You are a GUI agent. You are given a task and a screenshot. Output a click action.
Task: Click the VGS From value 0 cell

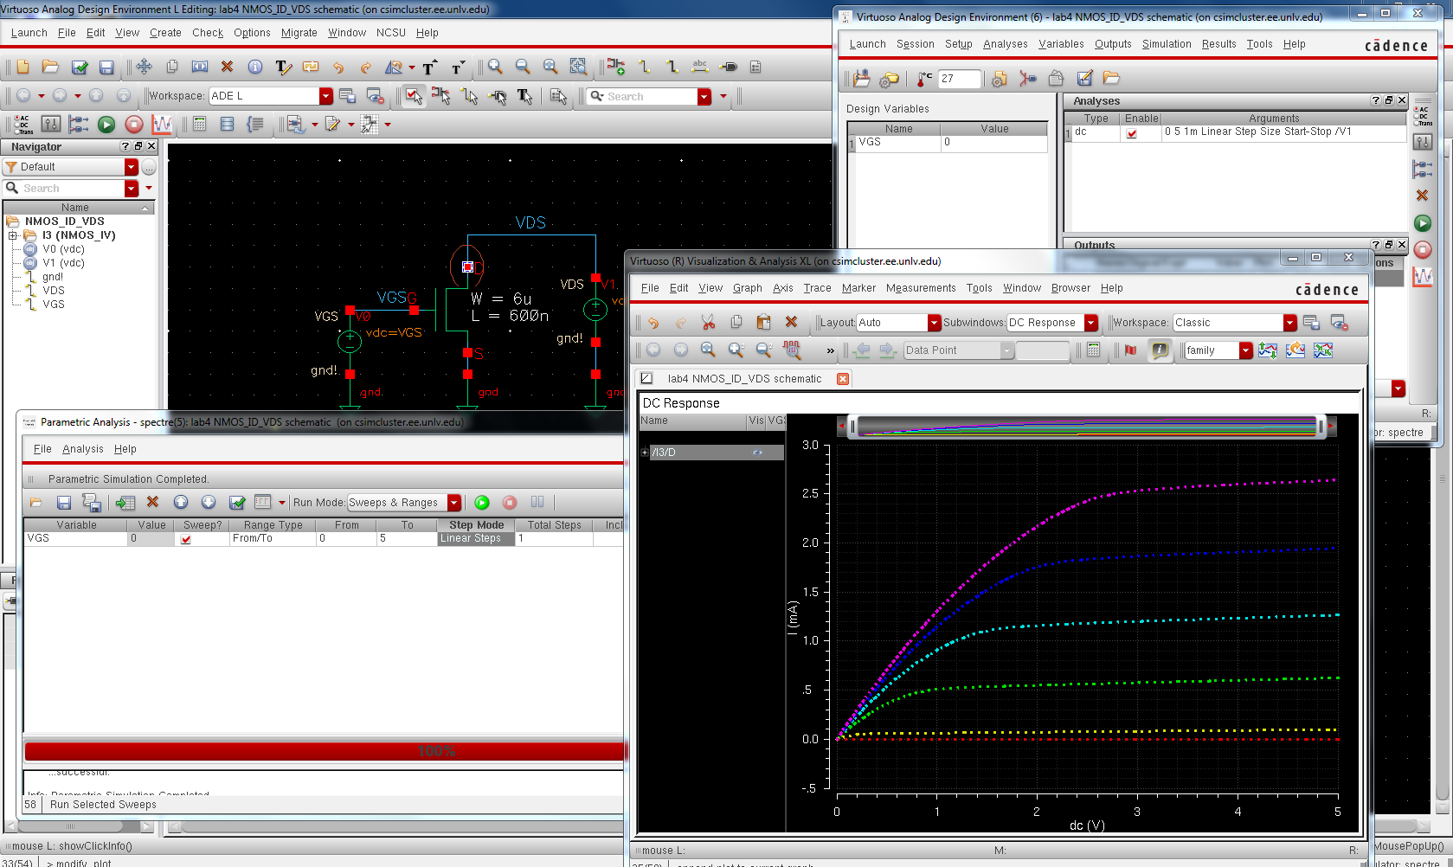tap(345, 538)
